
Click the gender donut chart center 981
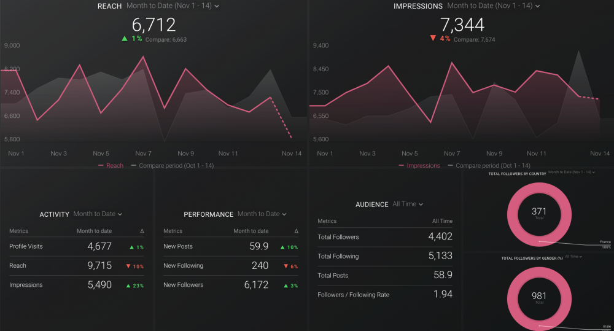(x=539, y=297)
